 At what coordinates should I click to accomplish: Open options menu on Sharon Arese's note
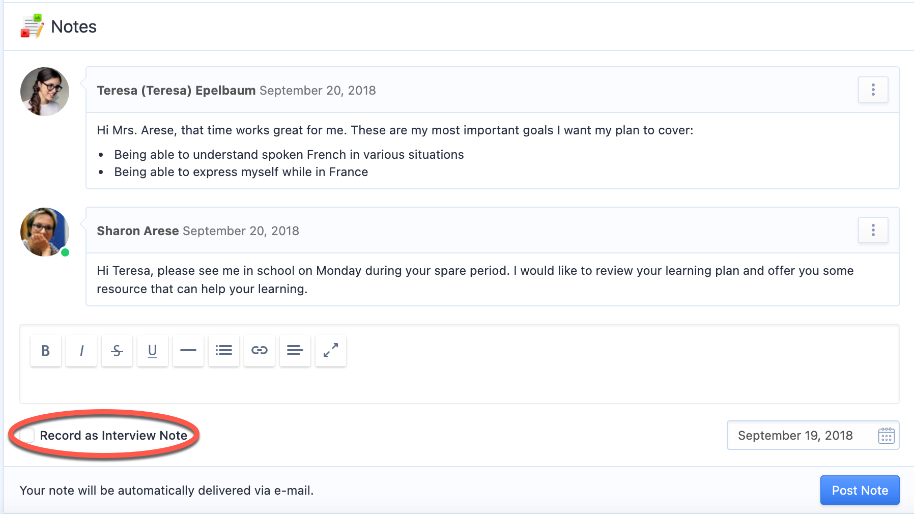tap(873, 230)
